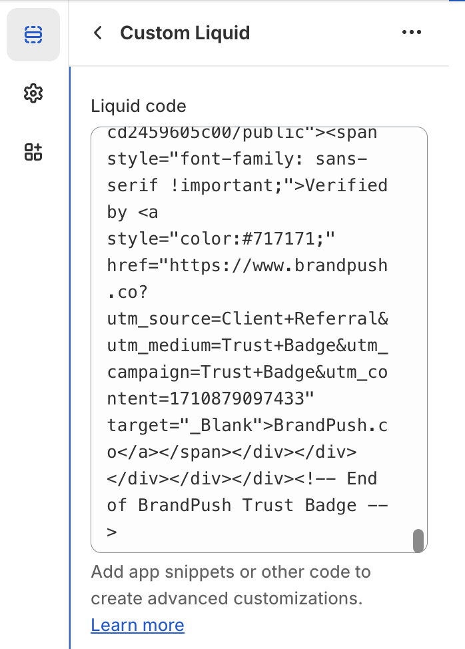Place cursor on utm_source=Client+Referral& line
This screenshot has height=649, width=465.
pos(247,319)
